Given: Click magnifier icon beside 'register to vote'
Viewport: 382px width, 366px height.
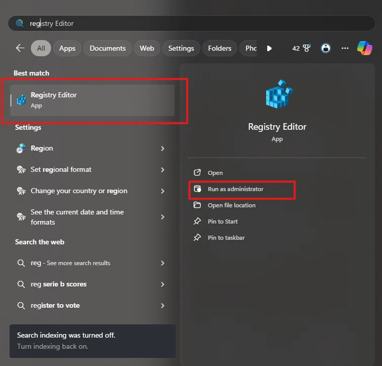Looking at the screenshot, I should point(21,306).
